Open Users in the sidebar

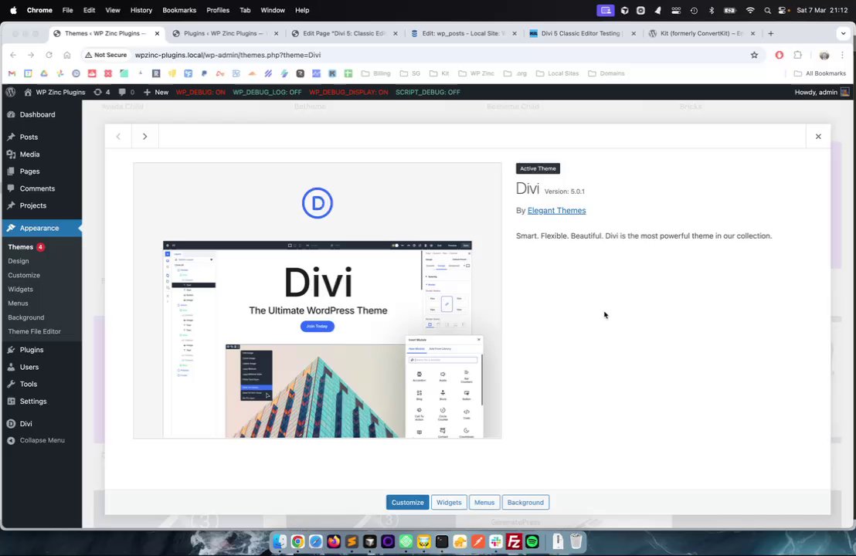click(41, 368)
